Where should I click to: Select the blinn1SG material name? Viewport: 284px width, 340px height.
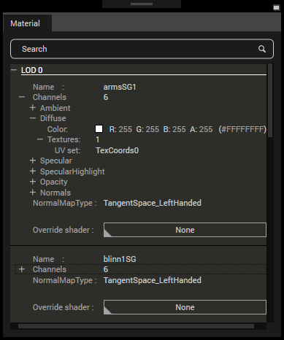tap(120, 259)
